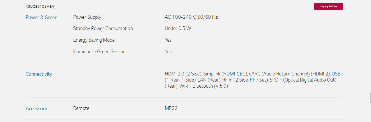Select the Accessory section heading

pos(36,109)
